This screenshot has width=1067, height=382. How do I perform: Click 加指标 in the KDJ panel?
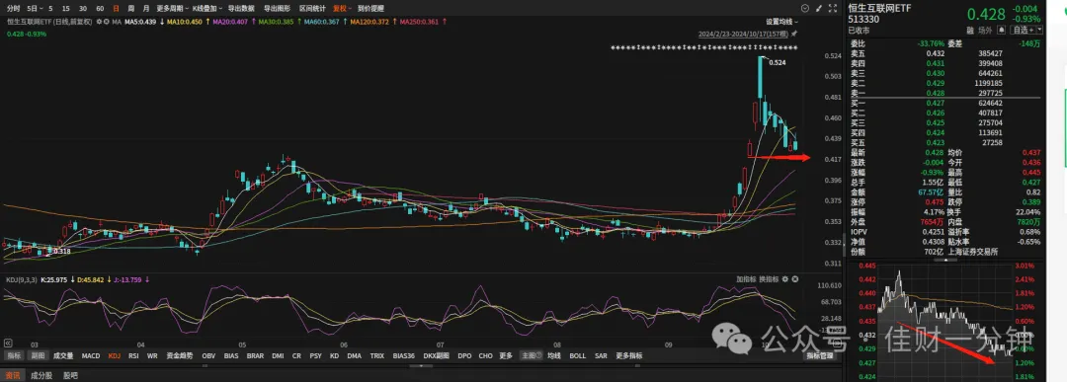[x=747, y=279]
